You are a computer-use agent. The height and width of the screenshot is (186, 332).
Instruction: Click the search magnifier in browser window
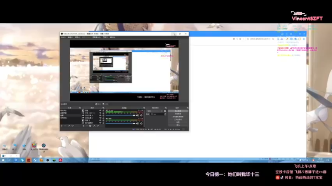pyautogui.click(x=273, y=39)
